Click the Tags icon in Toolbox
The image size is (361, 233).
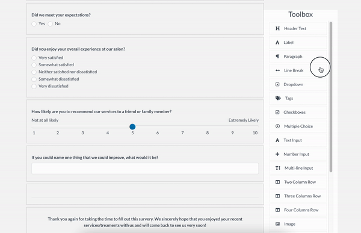278,98
